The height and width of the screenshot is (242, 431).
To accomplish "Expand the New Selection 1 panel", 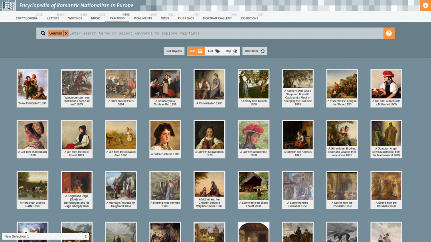I will pos(45,236).
